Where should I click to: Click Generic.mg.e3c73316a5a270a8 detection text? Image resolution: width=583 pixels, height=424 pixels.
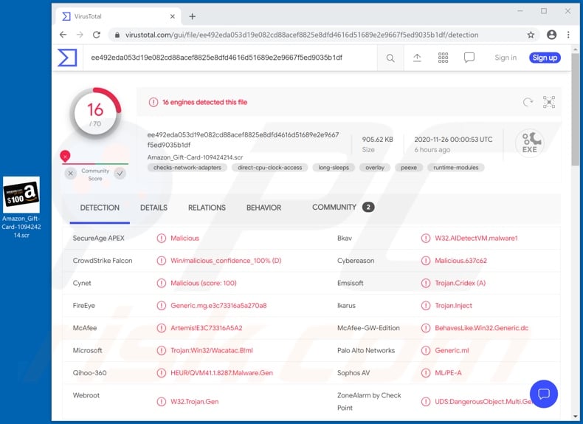click(x=218, y=306)
